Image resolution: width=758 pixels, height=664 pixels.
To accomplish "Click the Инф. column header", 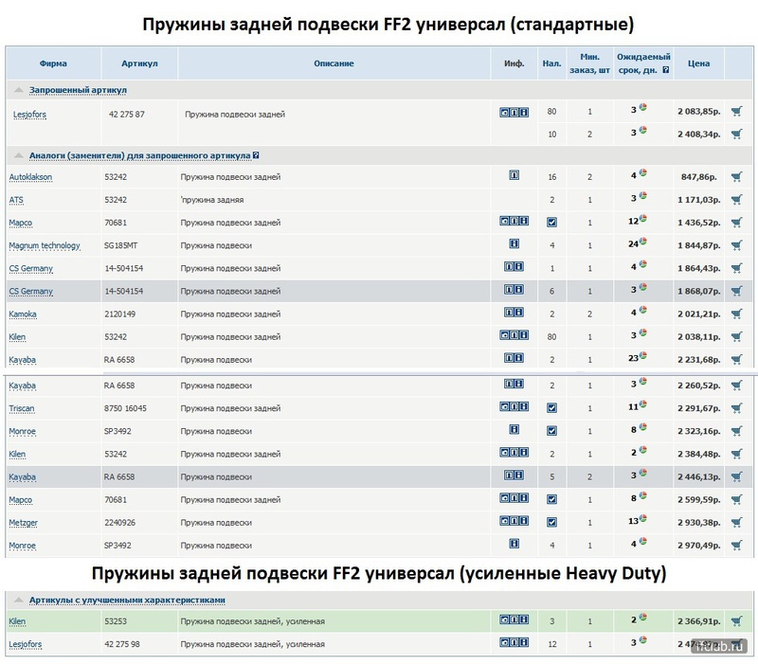I will point(514,63).
